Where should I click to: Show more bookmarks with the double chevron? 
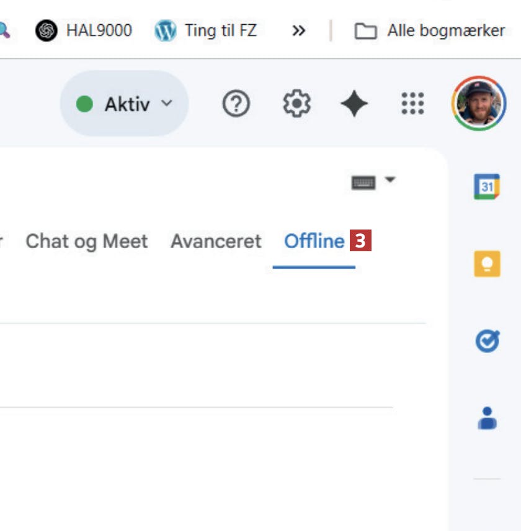[298, 31]
